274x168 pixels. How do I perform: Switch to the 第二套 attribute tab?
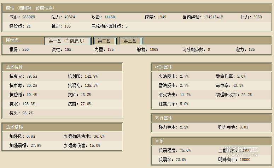104,41
